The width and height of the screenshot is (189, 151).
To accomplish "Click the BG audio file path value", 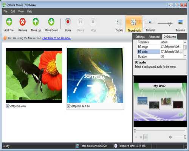I will coord(171,52).
